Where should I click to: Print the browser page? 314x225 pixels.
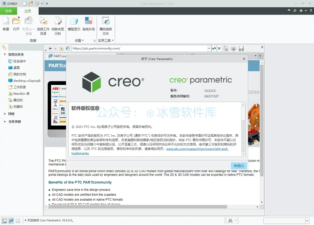(233, 49)
